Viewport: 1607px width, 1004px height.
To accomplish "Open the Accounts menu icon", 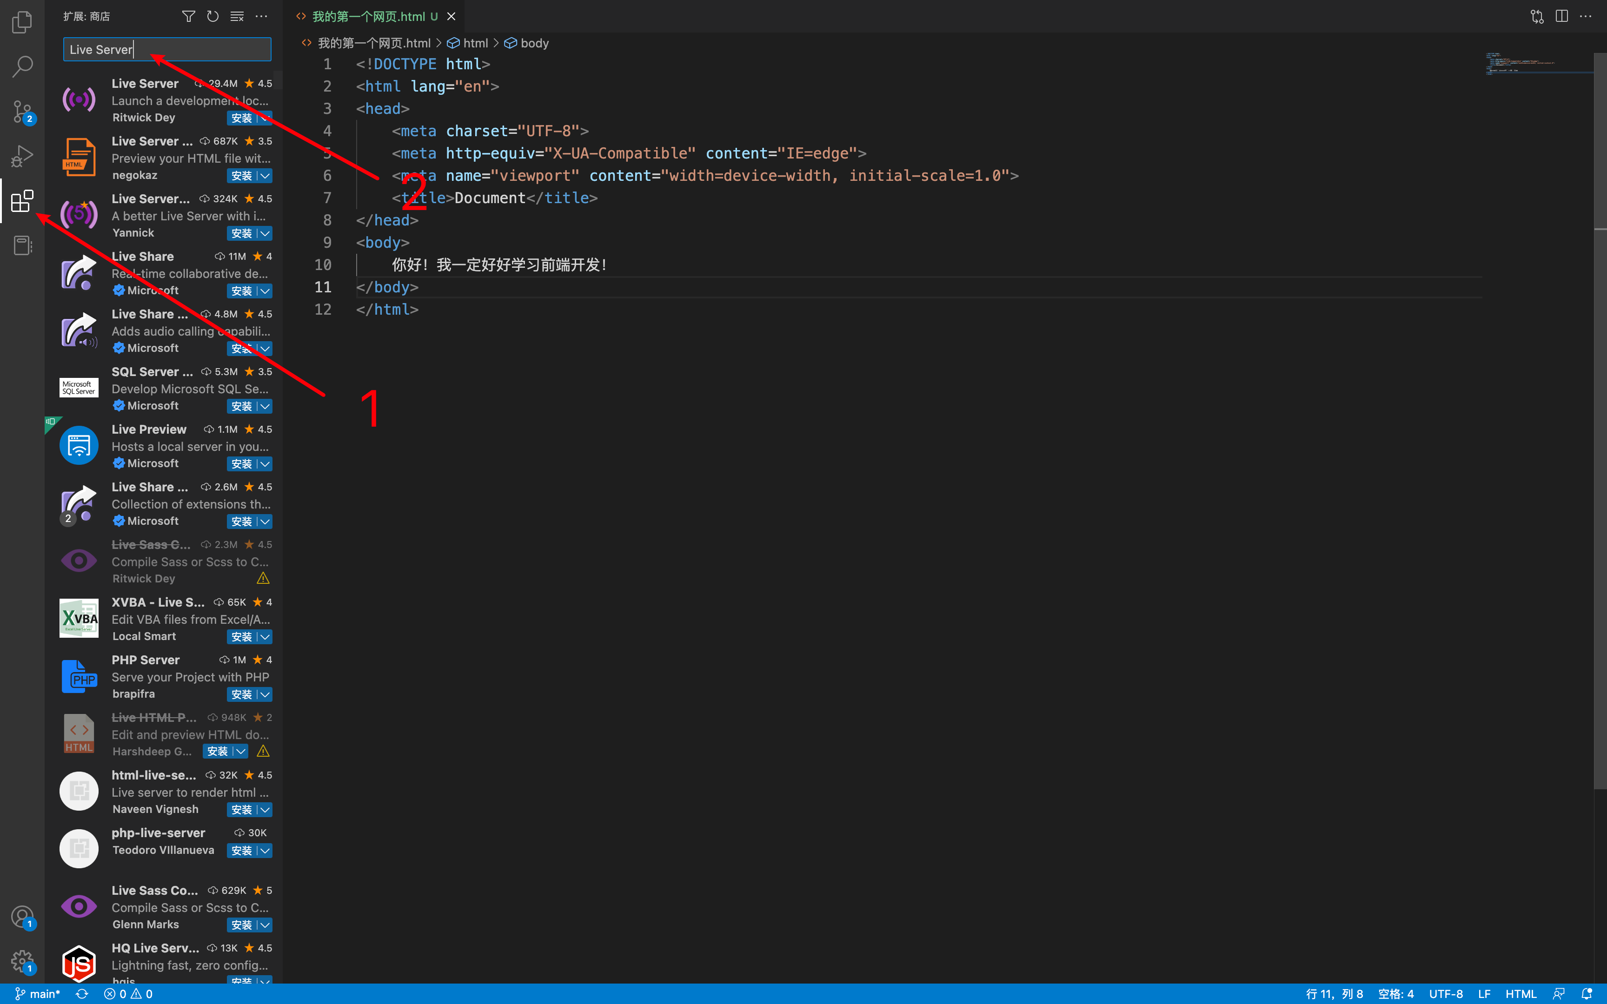I will pyautogui.click(x=22, y=918).
